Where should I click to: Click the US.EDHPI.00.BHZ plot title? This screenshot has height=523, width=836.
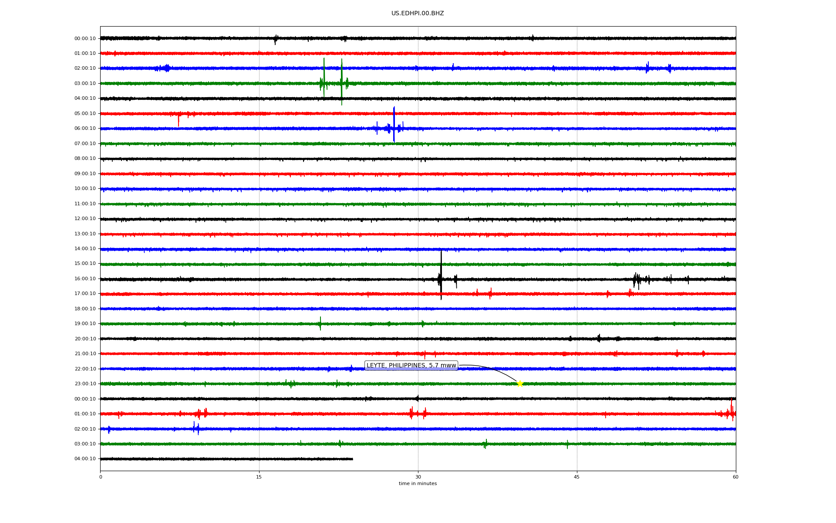point(418,14)
